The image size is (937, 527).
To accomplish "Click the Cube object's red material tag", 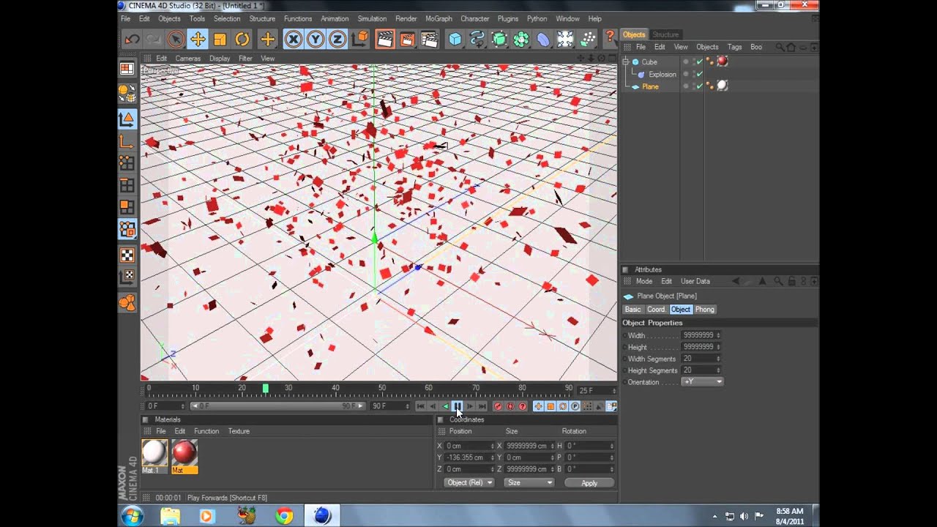I will (x=723, y=61).
